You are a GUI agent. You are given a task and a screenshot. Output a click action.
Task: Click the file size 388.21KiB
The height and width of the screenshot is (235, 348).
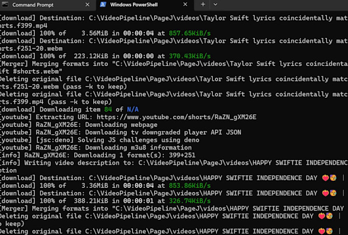click(91, 201)
